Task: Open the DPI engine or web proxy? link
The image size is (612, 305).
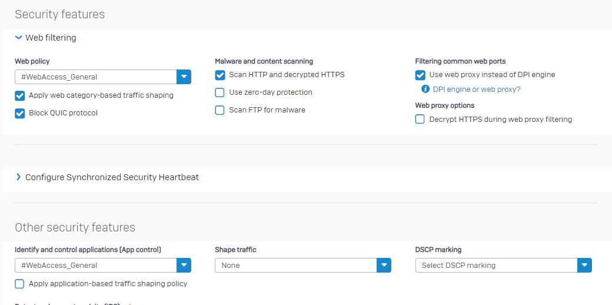Action: coord(477,89)
